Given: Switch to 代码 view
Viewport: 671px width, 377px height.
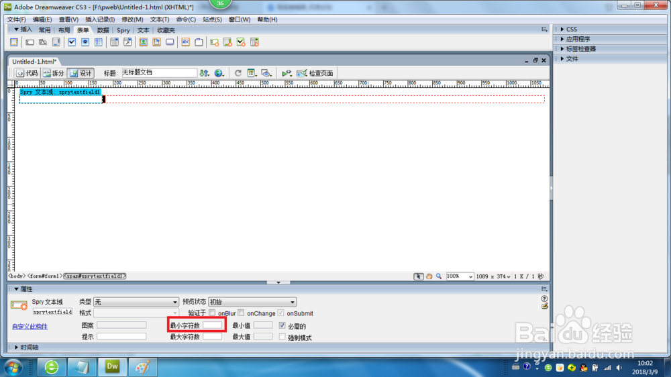Looking at the screenshot, I should (x=27, y=73).
